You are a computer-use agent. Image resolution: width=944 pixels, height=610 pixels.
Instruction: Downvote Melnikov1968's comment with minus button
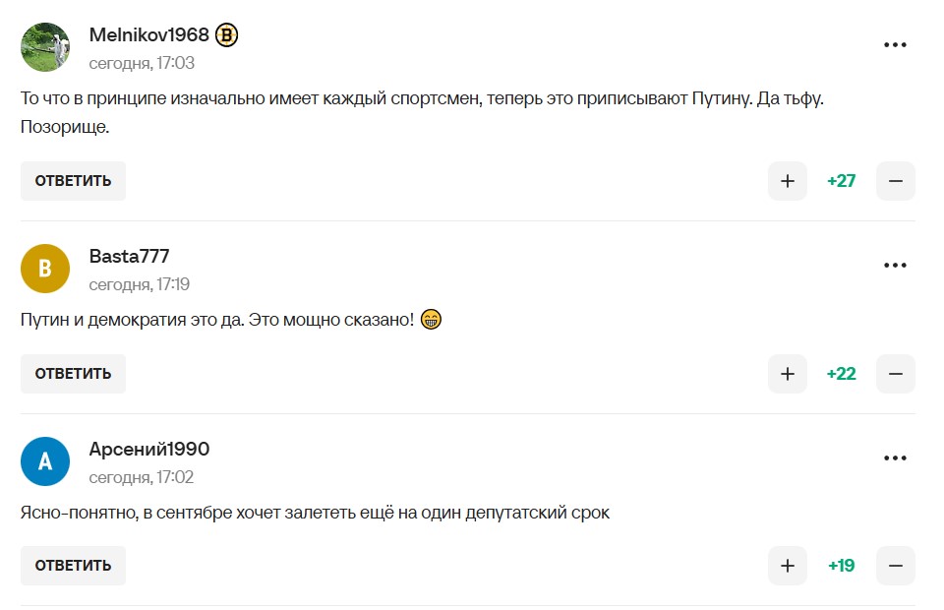(896, 181)
